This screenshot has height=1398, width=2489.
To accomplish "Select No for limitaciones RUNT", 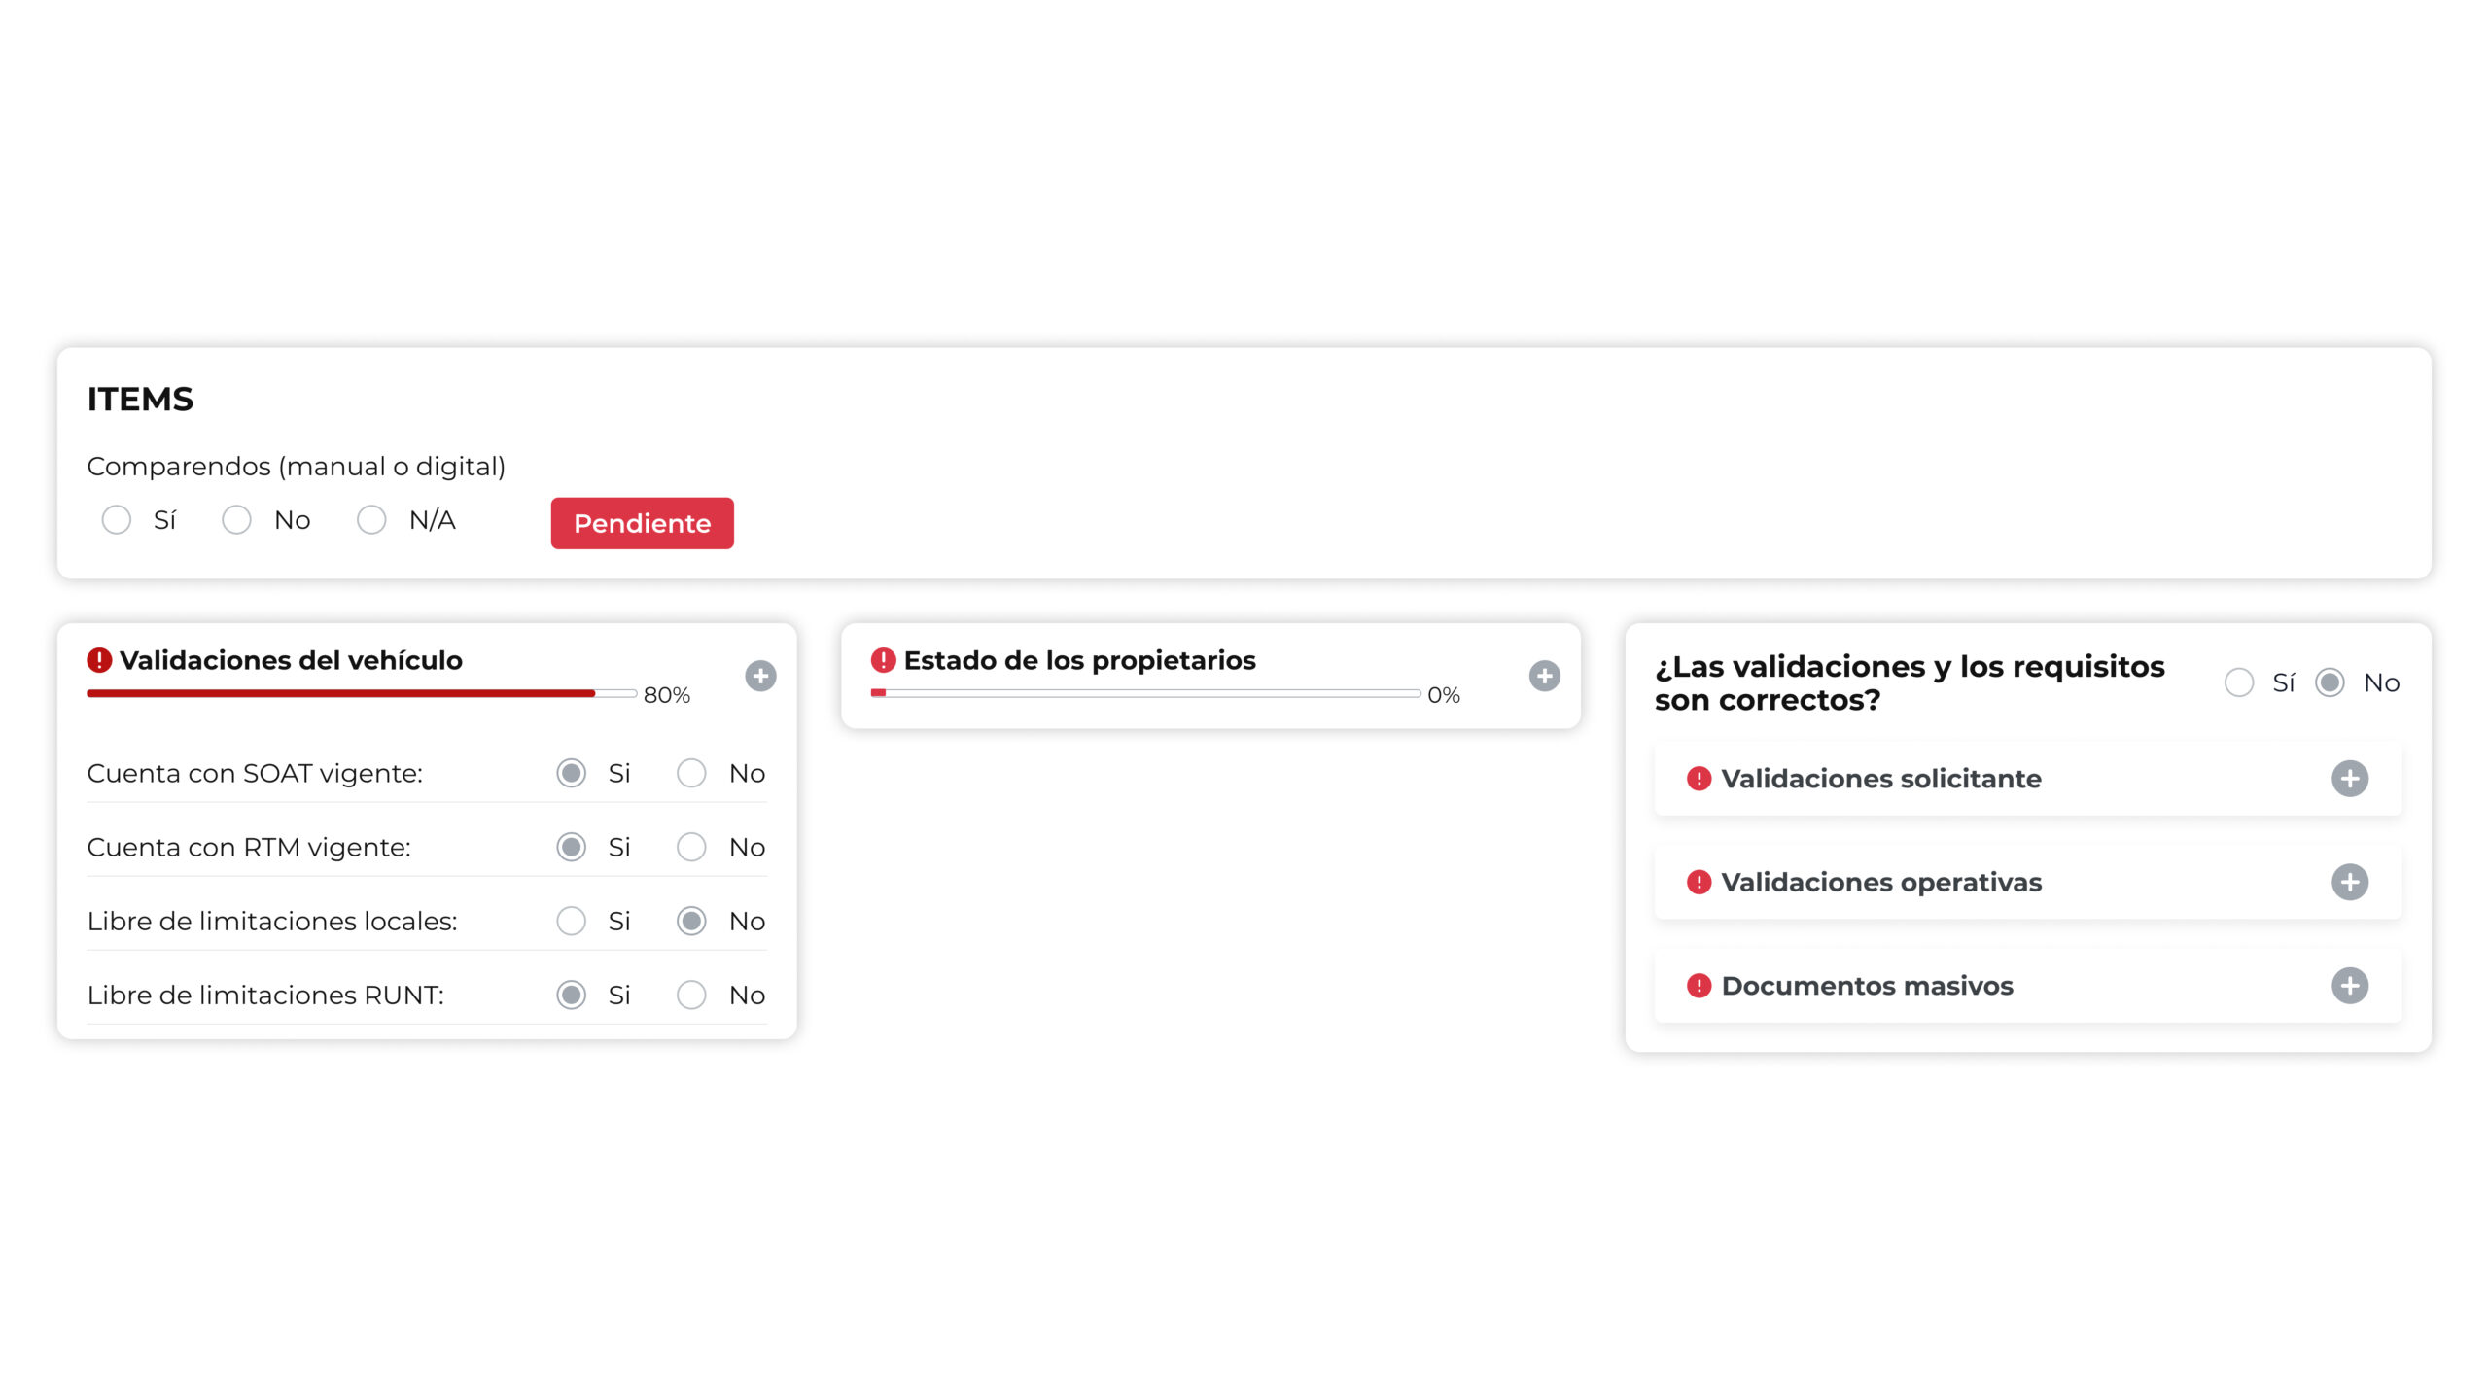I will (691, 995).
